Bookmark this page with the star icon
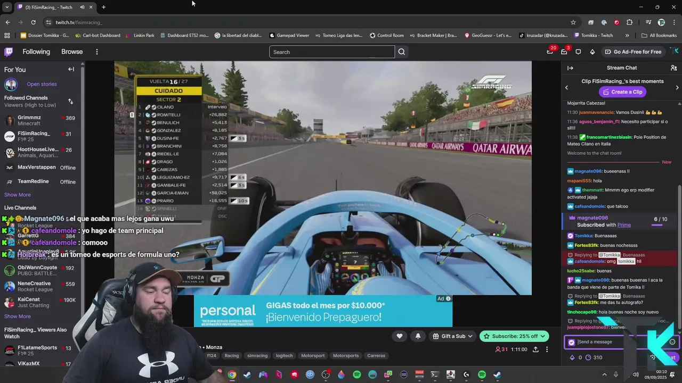 pyautogui.click(x=573, y=22)
